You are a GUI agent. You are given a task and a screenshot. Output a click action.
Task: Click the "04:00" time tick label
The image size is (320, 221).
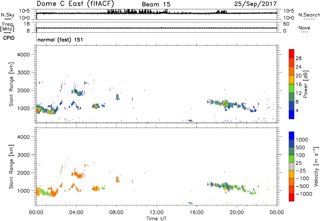point(76,213)
